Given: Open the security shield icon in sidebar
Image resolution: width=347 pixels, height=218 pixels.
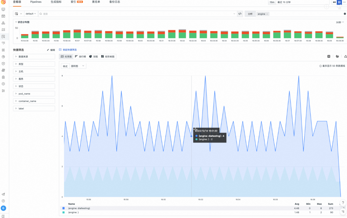Looking at the screenshot, I should pos(3,64).
